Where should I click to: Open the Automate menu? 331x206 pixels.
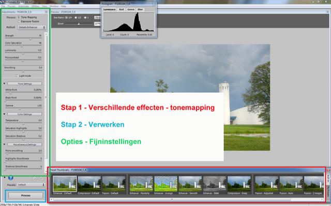click(23, 6)
